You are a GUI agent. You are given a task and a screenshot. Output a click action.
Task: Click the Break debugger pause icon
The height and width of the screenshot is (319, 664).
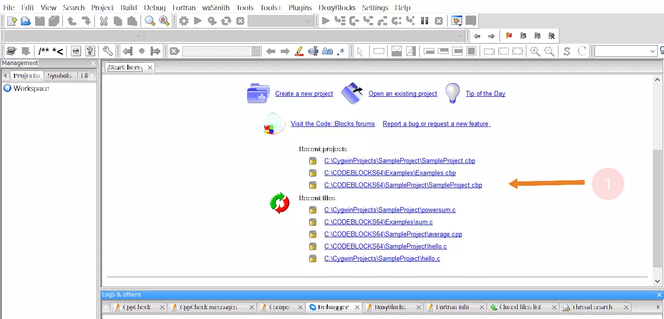tap(425, 21)
